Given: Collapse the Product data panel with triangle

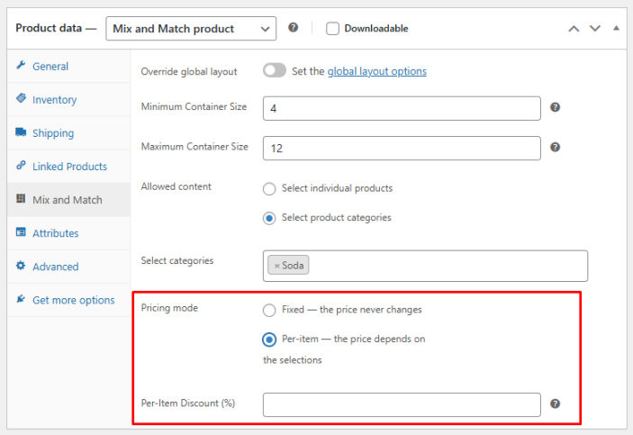Looking at the screenshot, I should (x=616, y=28).
